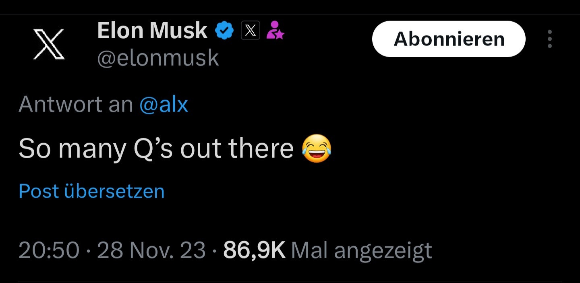Screen dimensions: 580x283
Task: Click the 28 Nov. 23 date
Action: 151,250
